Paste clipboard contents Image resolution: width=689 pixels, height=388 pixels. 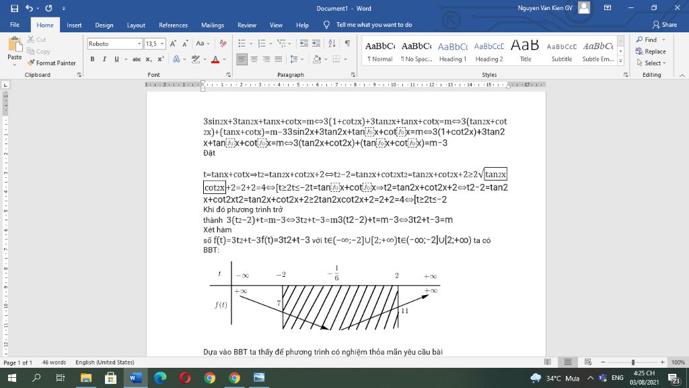tap(15, 48)
